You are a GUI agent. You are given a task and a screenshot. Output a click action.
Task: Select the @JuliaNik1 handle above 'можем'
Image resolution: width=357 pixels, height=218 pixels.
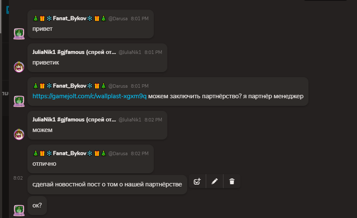point(130,120)
